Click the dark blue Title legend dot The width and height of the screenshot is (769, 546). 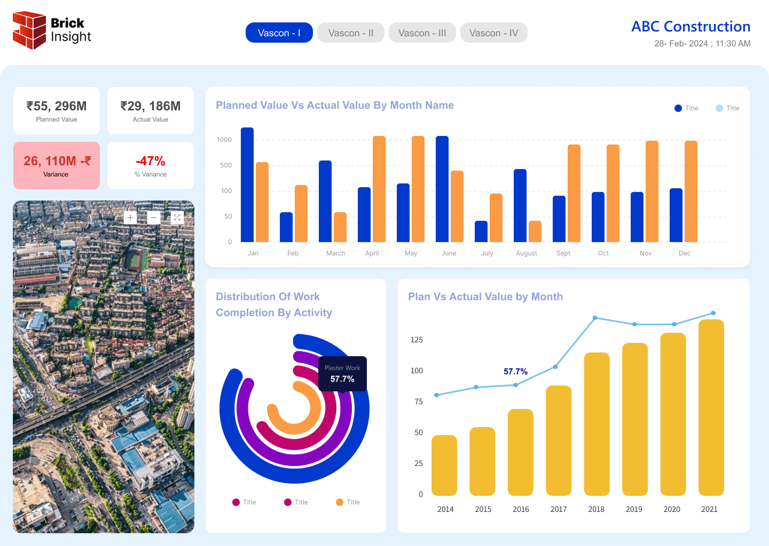coord(678,108)
